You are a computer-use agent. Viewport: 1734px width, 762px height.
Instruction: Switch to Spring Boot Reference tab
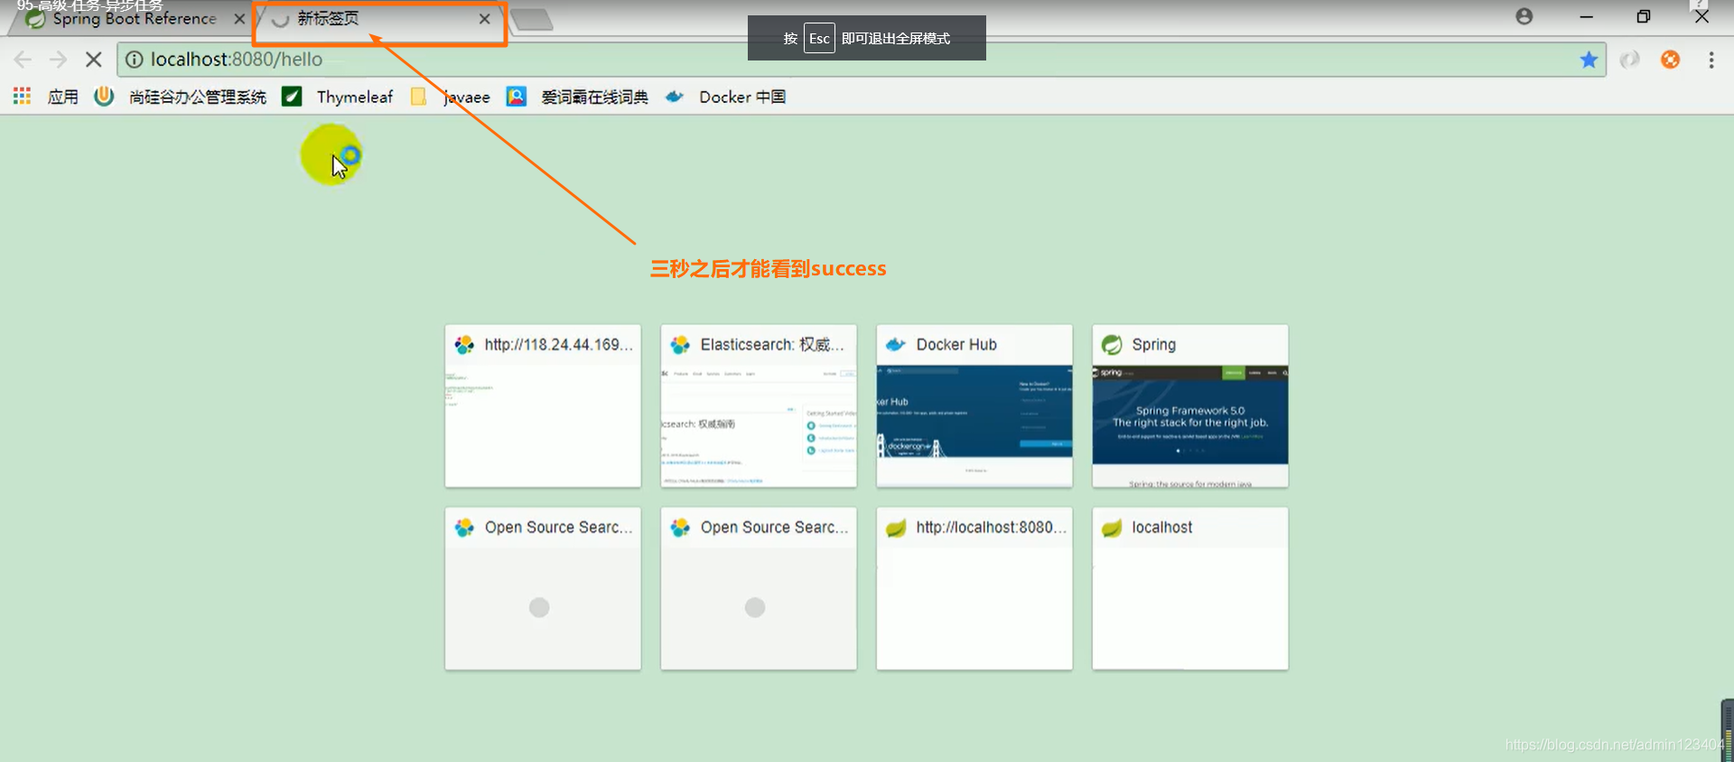pos(134,19)
